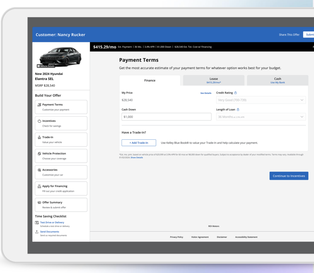Viewport: 314px width, 273px height.
Task: Open Vehicle Protection step in sidebar
Action: pos(61,156)
